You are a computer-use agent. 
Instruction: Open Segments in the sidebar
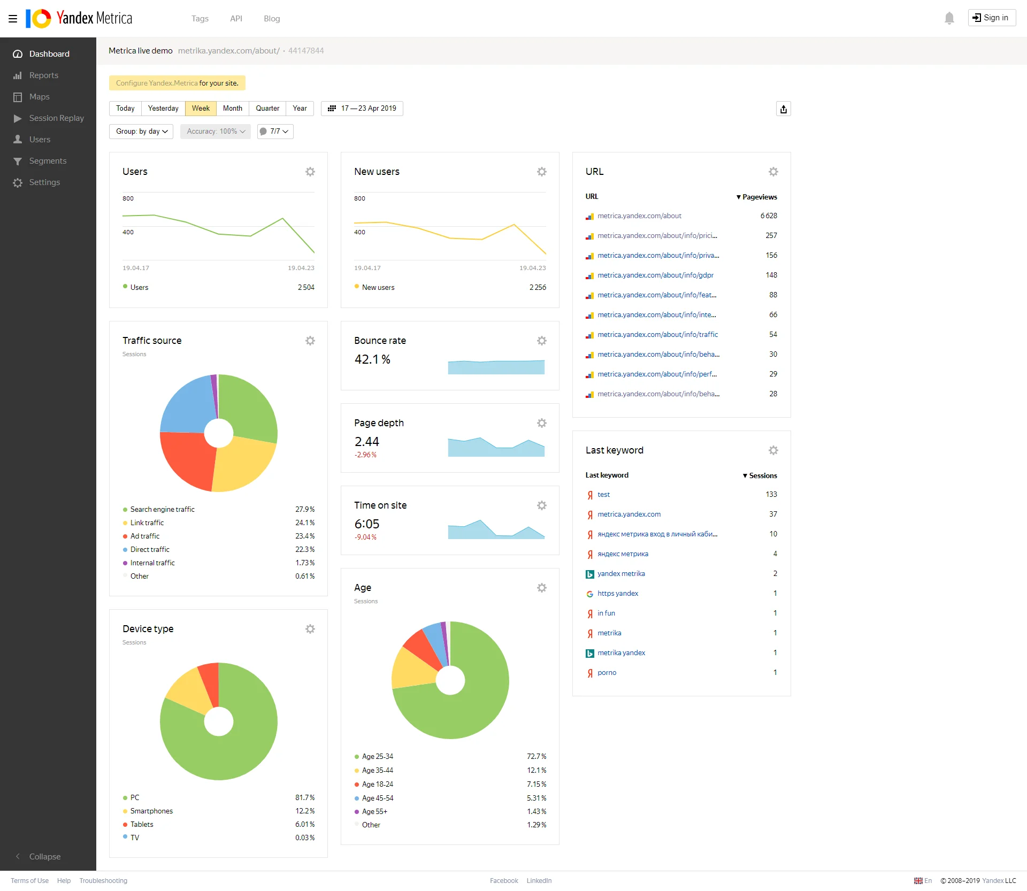tap(48, 161)
